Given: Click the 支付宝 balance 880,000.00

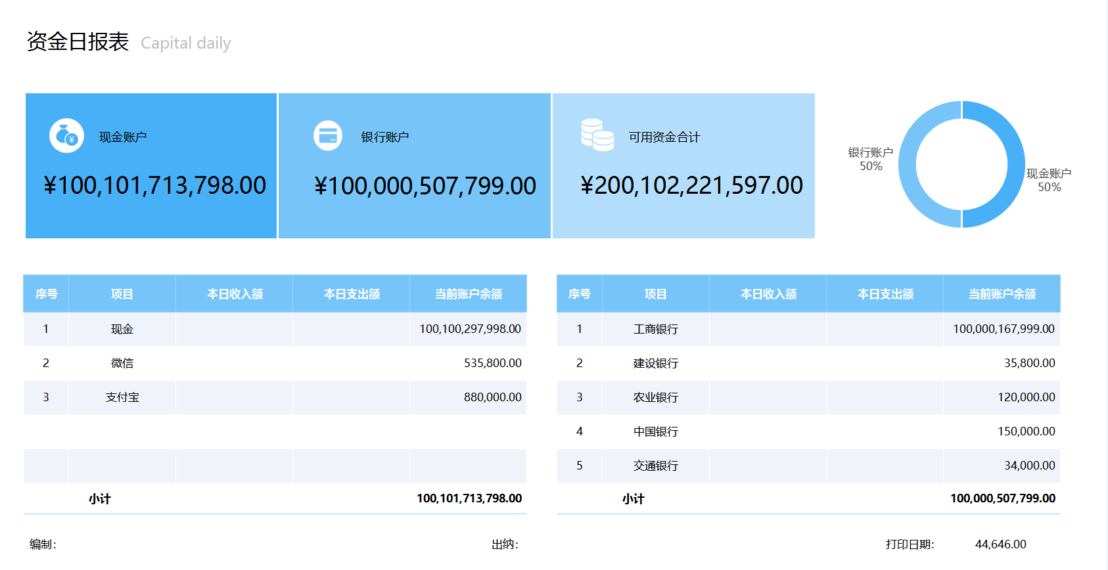Looking at the screenshot, I should (x=492, y=397).
